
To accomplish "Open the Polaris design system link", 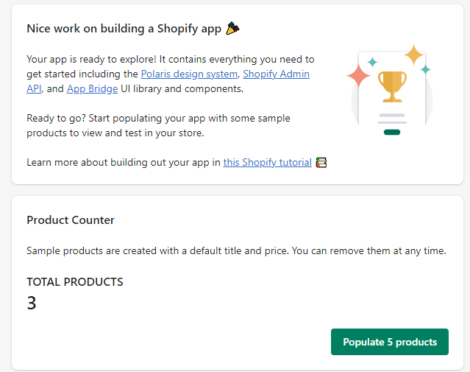I will 189,74.
